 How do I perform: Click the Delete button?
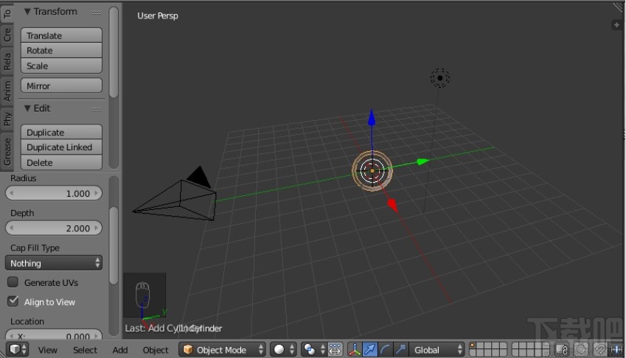click(61, 162)
